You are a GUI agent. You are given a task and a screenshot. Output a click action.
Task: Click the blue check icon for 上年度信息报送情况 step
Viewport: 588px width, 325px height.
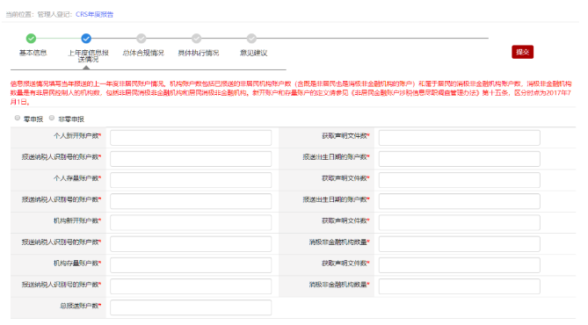[x=86, y=39]
